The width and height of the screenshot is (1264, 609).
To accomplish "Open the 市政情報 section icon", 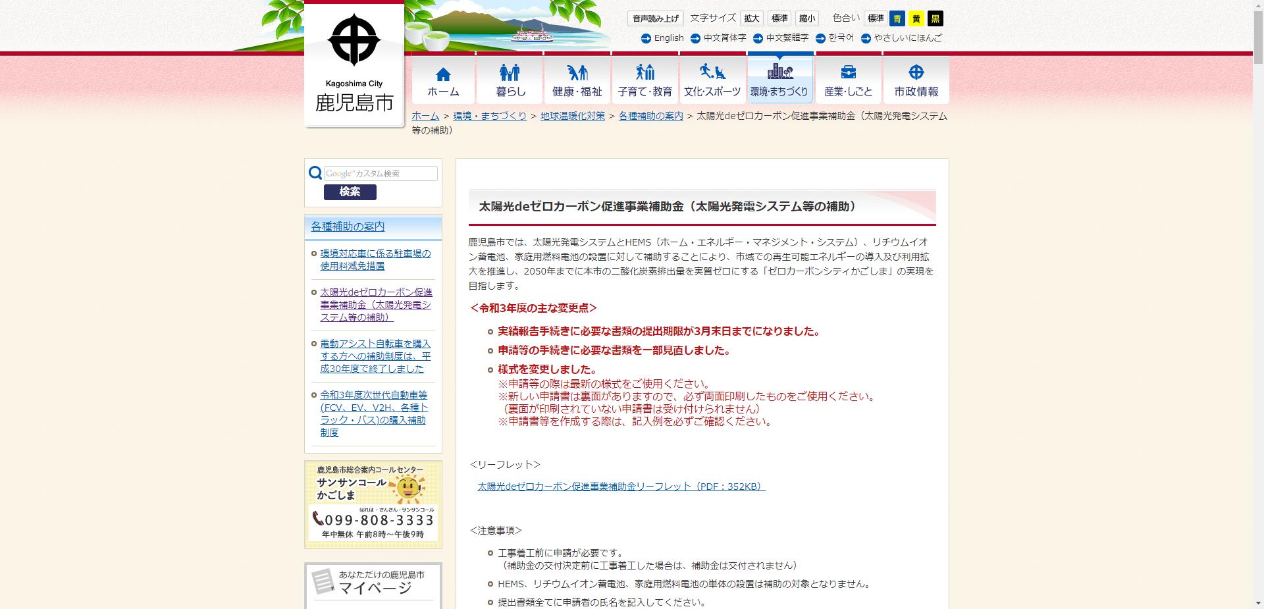I will [915, 74].
